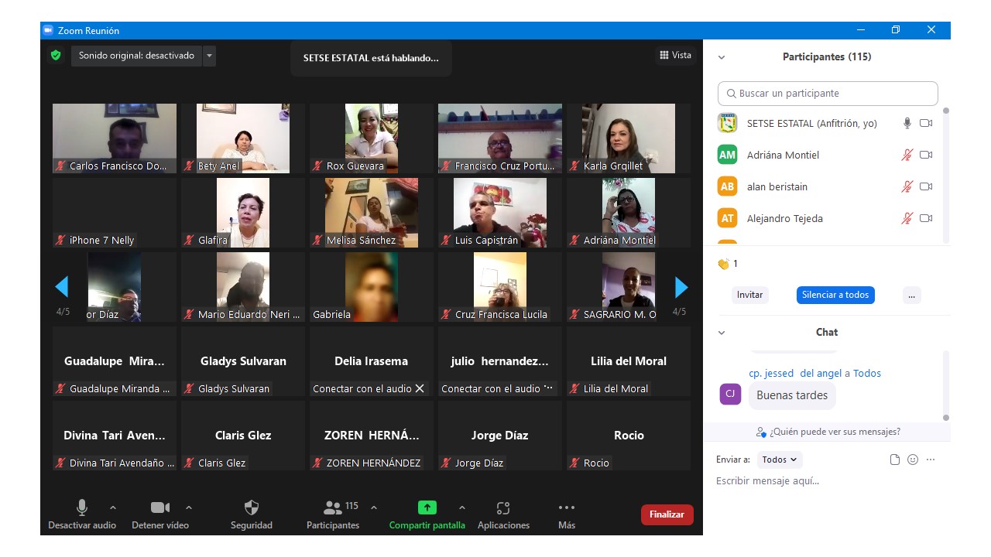991x557 pixels.
Task: Open the Sonido original dropdown arrow
Action: (x=209, y=56)
